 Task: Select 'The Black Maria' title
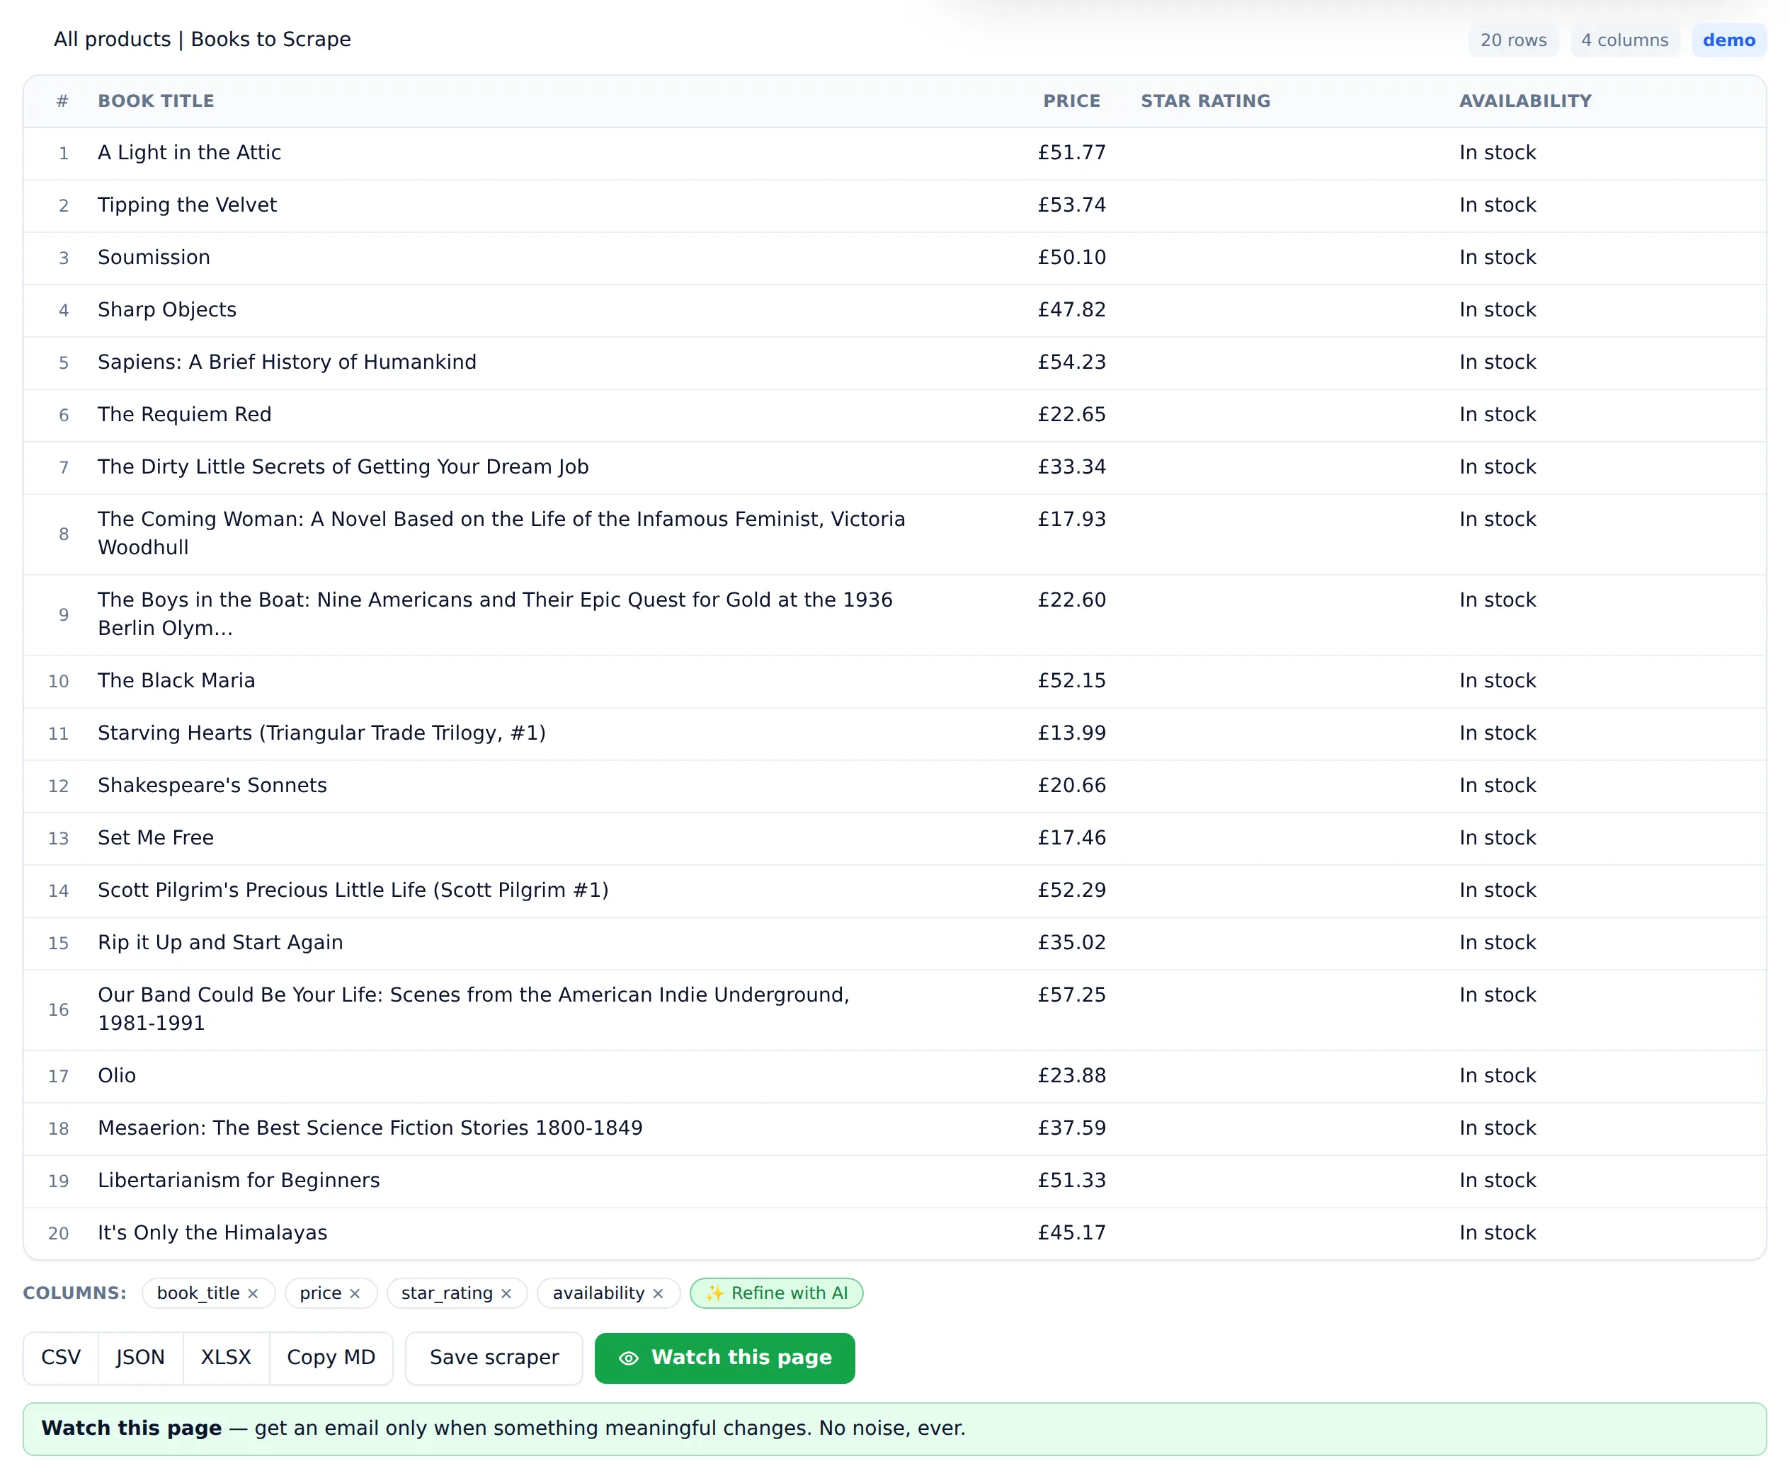pos(176,680)
